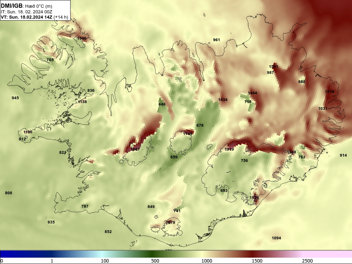The height and width of the screenshot is (264, 352).
Task: Select the 1919 value label
Action: click(229, 149)
